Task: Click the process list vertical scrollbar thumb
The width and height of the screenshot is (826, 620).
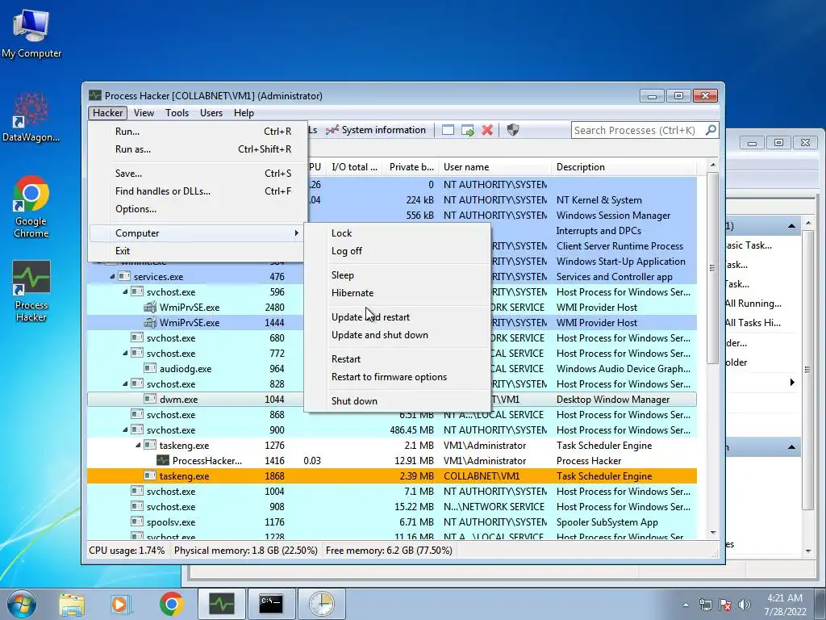Action: tap(712, 268)
